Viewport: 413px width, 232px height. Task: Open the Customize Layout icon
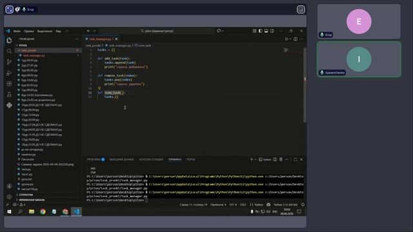(254, 31)
